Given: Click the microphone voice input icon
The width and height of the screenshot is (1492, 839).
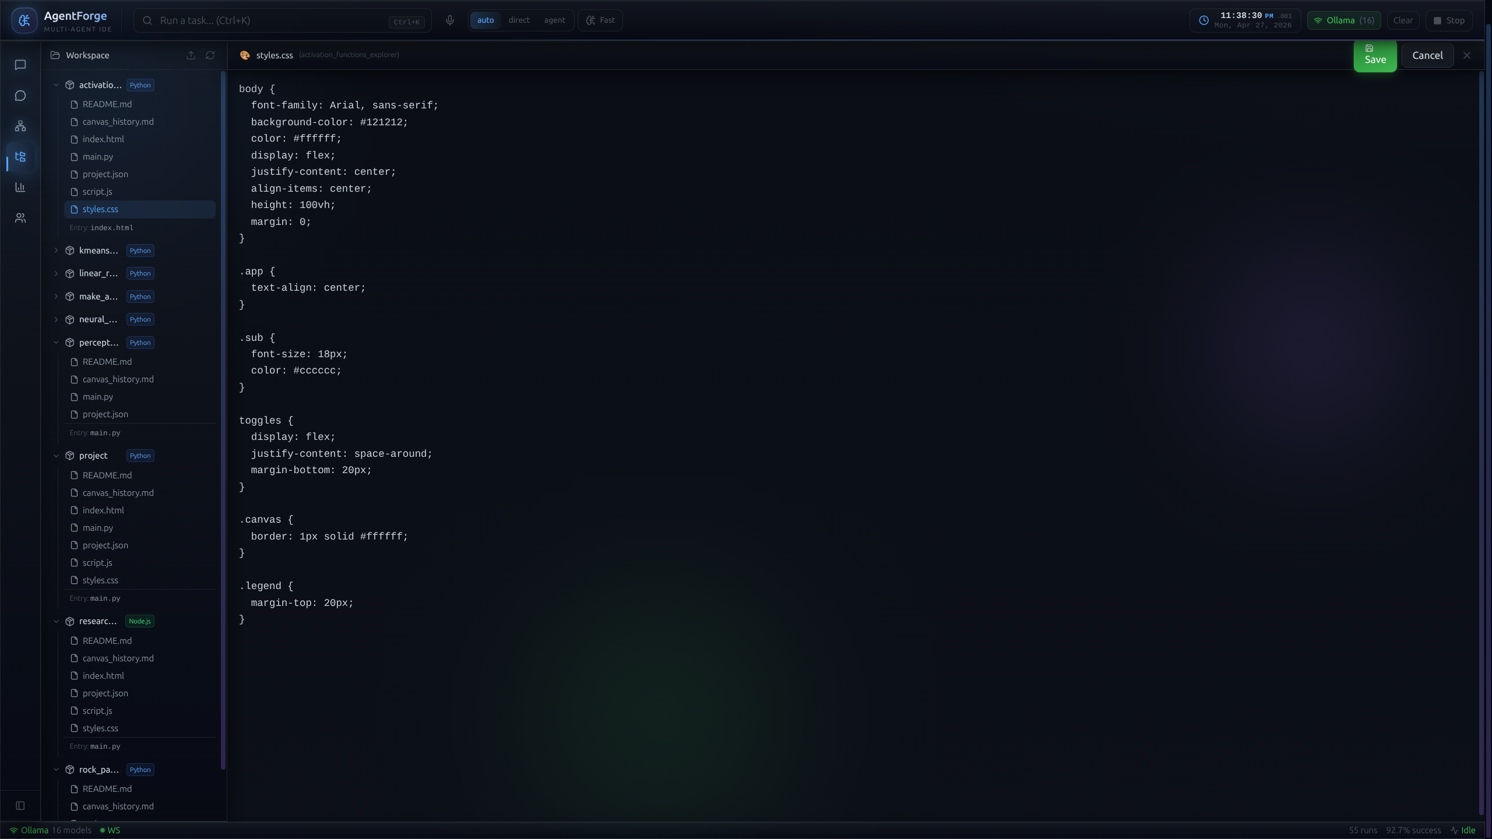Looking at the screenshot, I should click(450, 20).
